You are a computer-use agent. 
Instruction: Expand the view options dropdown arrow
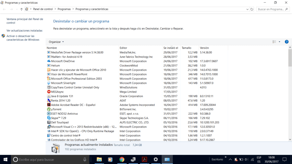click(x=279, y=42)
